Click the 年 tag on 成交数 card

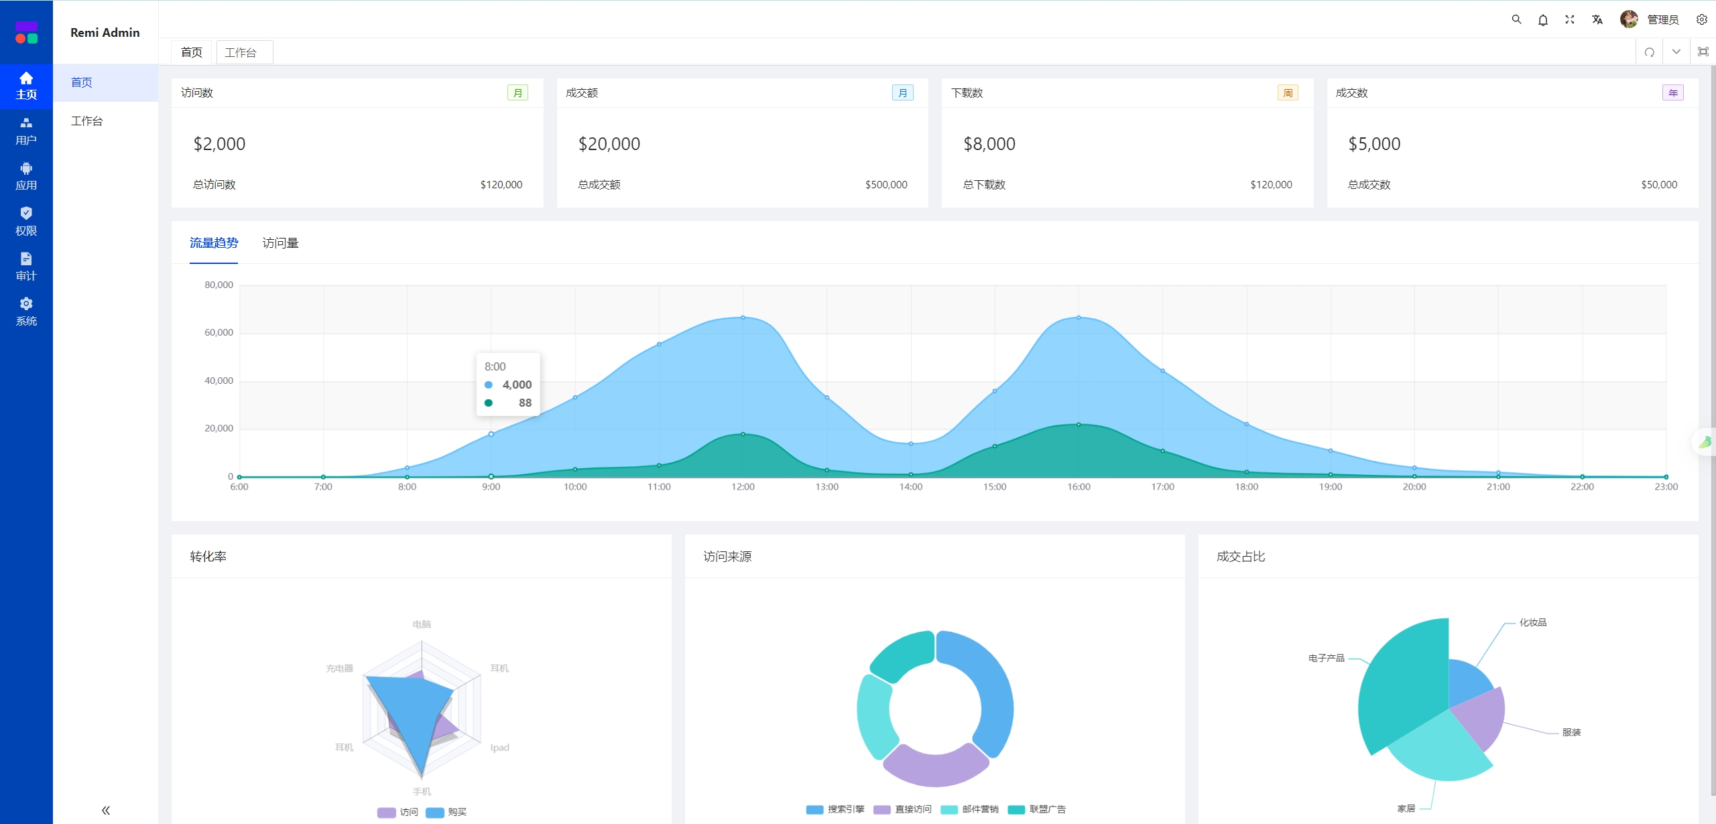click(1672, 92)
